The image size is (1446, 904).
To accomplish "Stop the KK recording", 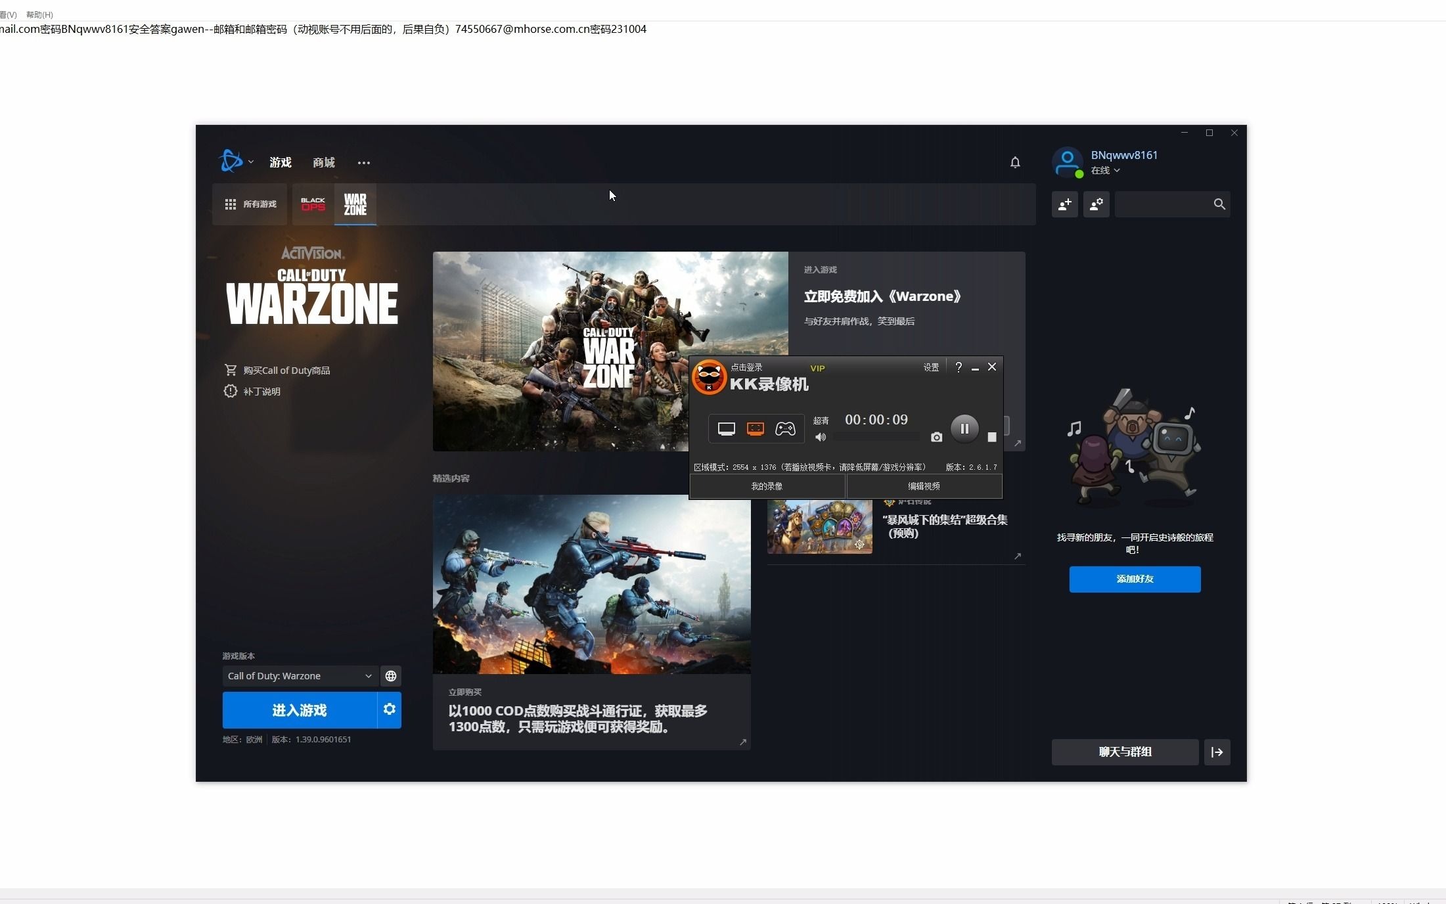I will click(x=992, y=437).
